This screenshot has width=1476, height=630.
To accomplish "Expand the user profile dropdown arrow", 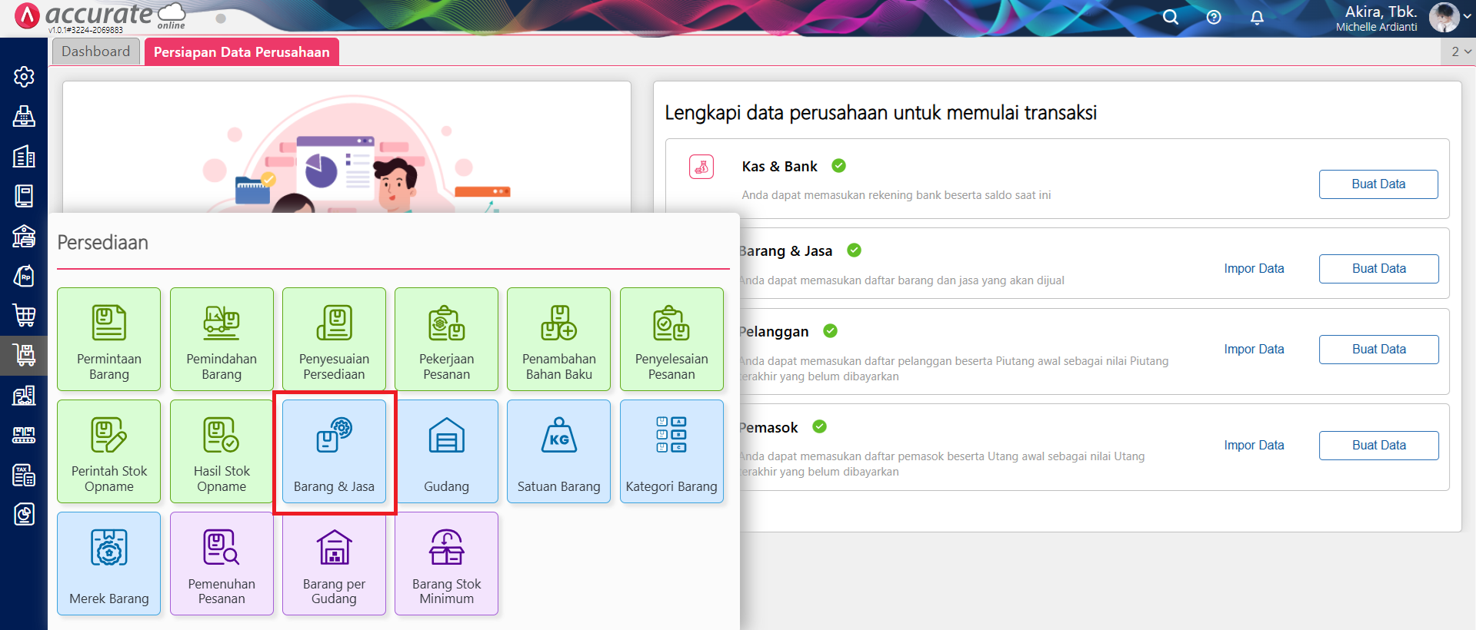I will tap(1467, 17).
